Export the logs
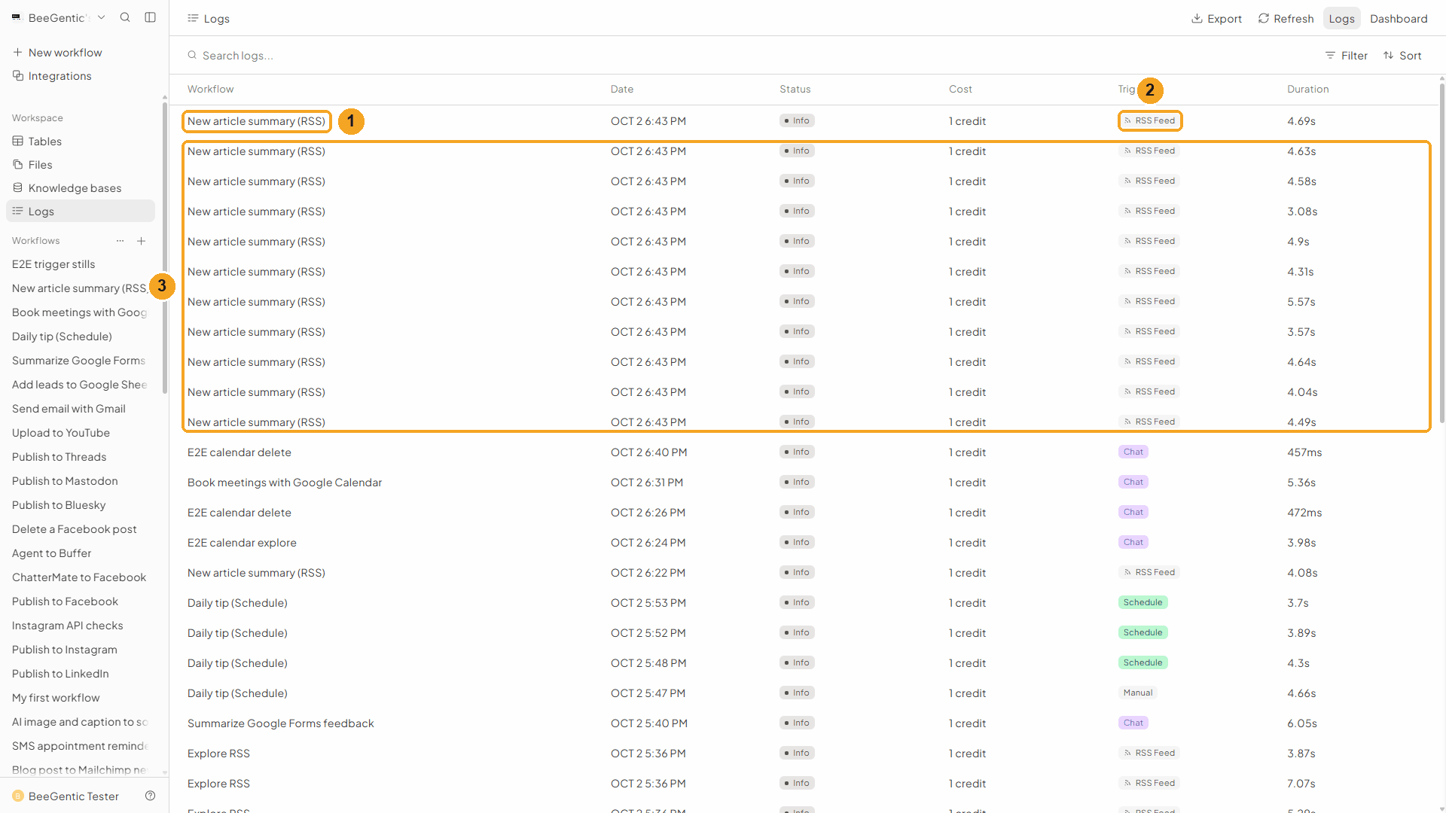The image size is (1446, 813). pos(1216,18)
